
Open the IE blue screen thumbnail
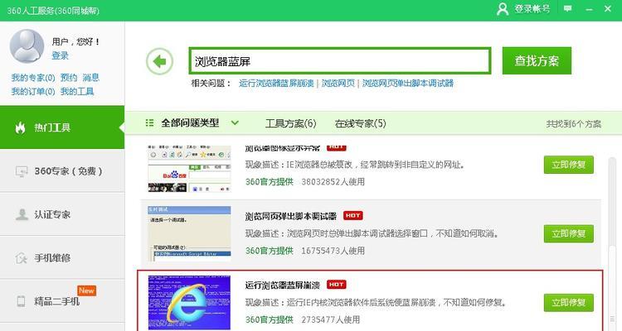pyautogui.click(x=189, y=303)
